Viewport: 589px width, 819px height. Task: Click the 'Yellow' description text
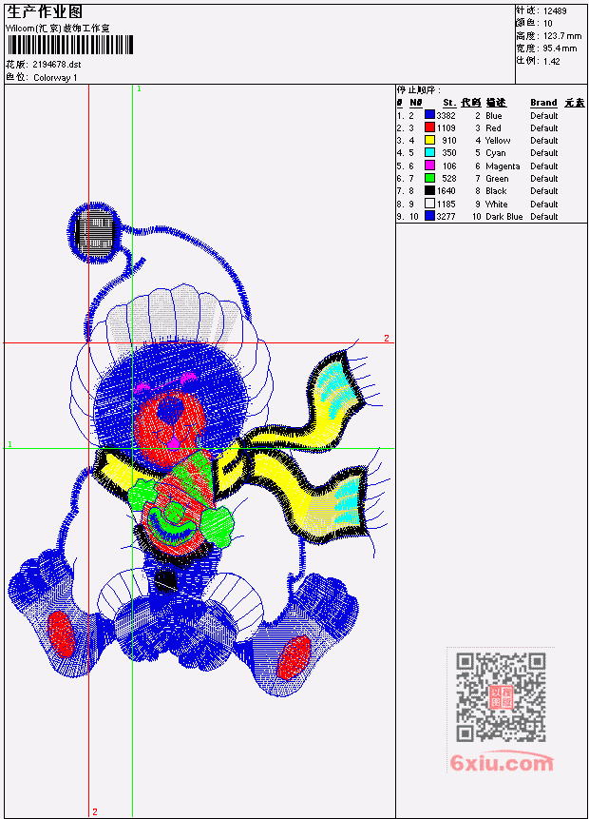coord(498,141)
